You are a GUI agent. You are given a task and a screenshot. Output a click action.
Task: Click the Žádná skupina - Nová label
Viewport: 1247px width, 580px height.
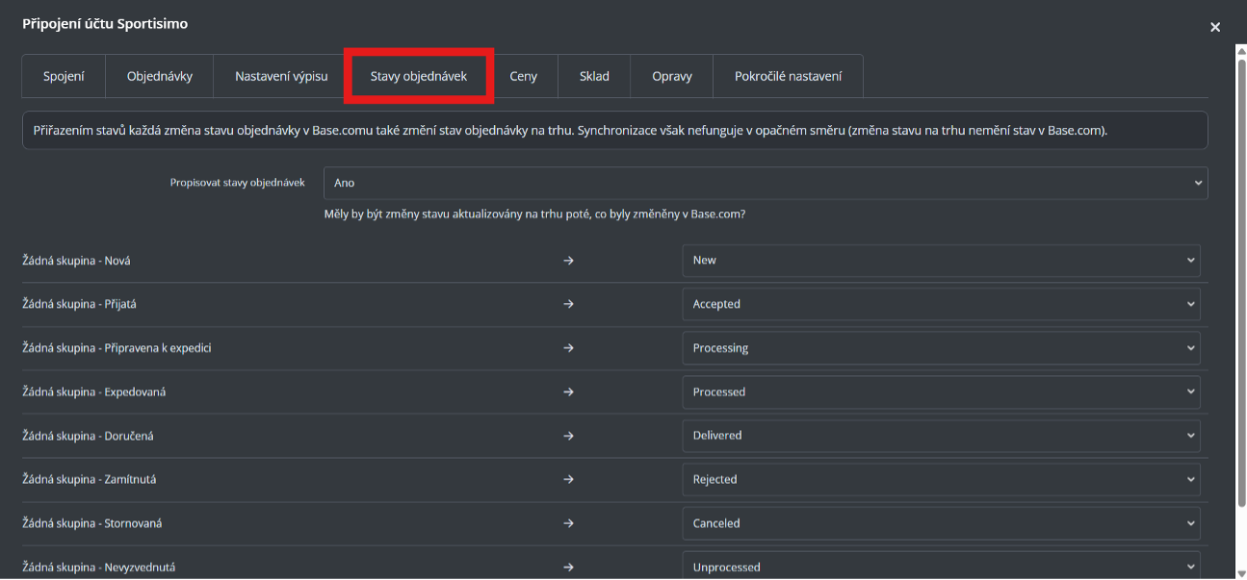(76, 261)
